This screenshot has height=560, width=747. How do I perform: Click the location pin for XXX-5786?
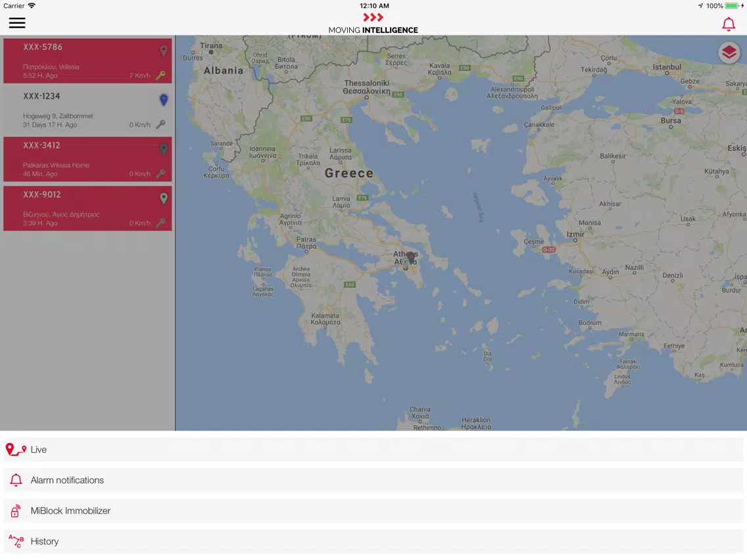(x=163, y=51)
